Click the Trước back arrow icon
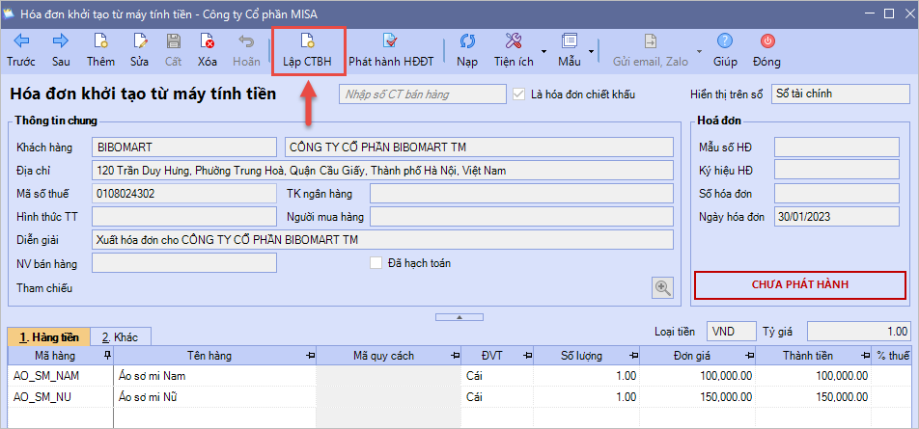Viewport: 919px width, 429px height. 20,41
